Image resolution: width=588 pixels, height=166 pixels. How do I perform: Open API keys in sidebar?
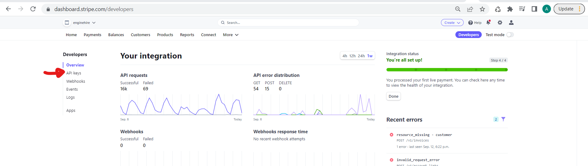tap(74, 73)
